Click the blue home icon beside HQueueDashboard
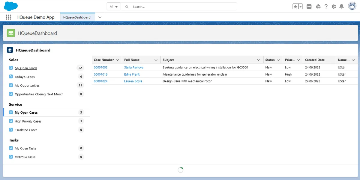 tap(10, 50)
